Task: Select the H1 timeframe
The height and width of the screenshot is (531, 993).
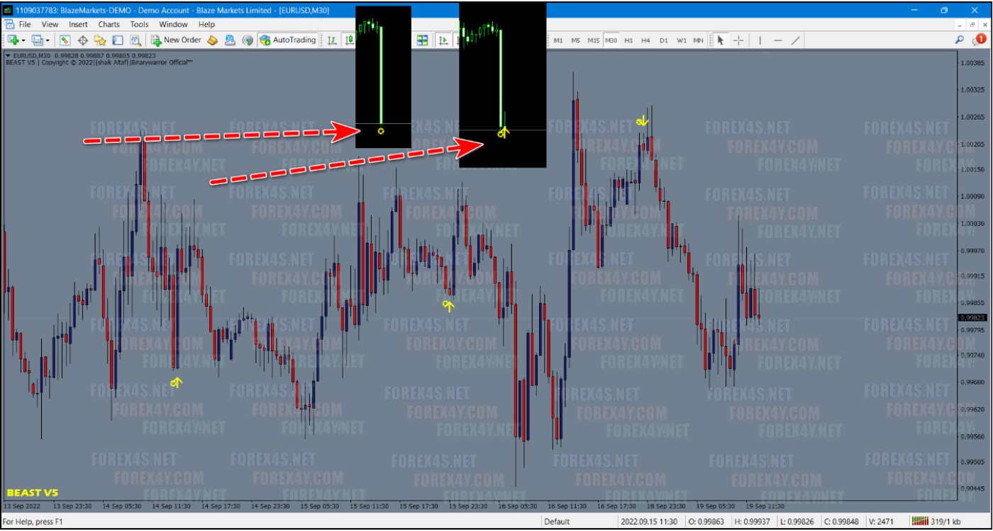Action: (628, 40)
